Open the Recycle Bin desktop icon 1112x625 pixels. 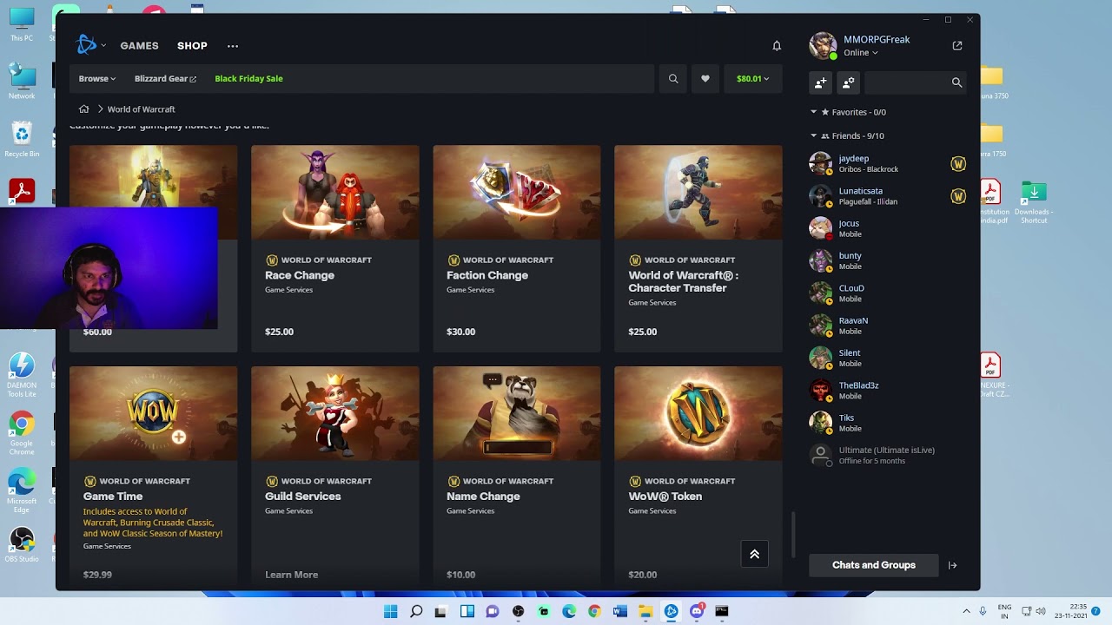22,139
